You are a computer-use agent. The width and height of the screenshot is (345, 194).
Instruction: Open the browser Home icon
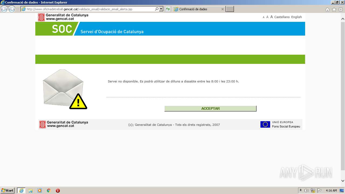pos(327,9)
